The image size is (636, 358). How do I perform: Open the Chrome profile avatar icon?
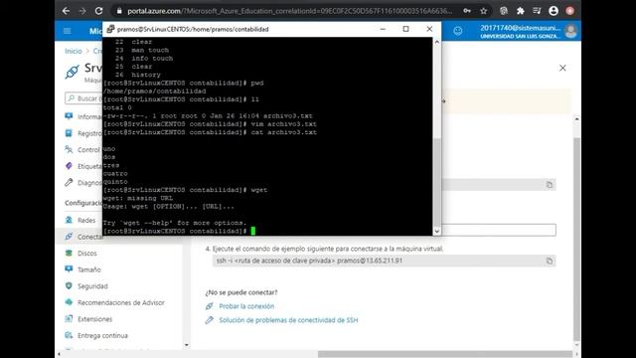click(554, 11)
